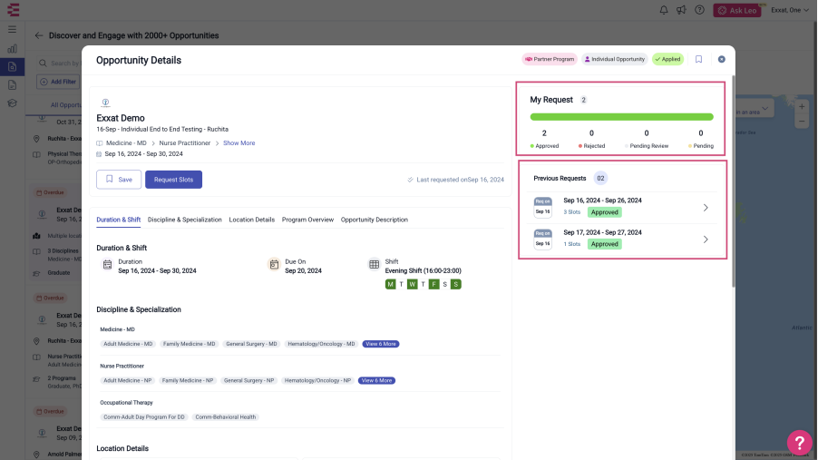The width and height of the screenshot is (818, 460).
Task: Click the bookmark icon in dialog header
Action: [698, 60]
